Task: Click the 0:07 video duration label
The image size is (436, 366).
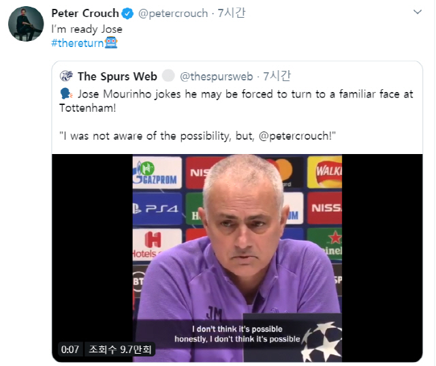Action: (x=70, y=350)
